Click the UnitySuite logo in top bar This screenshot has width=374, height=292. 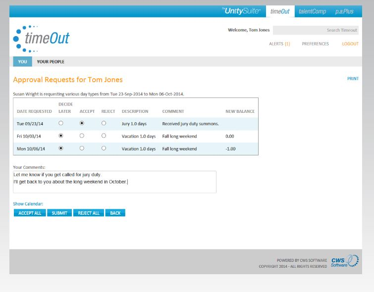[x=241, y=11]
